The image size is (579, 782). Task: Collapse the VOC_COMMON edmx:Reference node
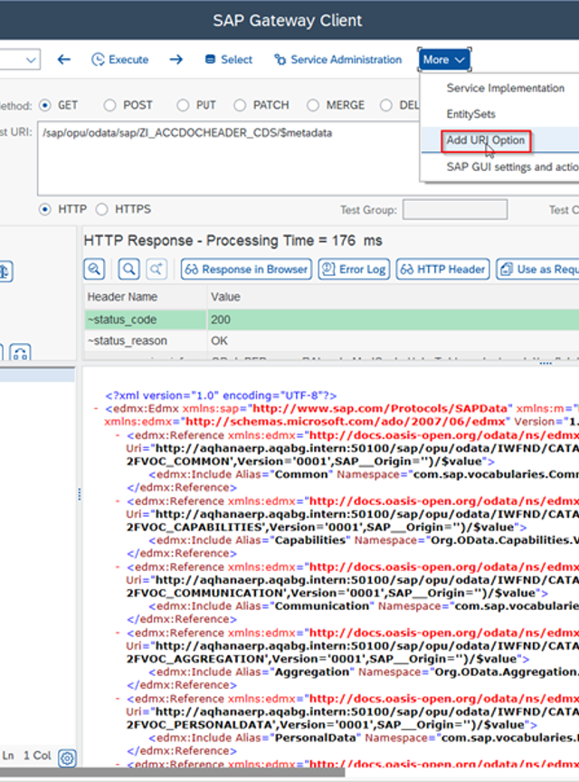pos(118,435)
